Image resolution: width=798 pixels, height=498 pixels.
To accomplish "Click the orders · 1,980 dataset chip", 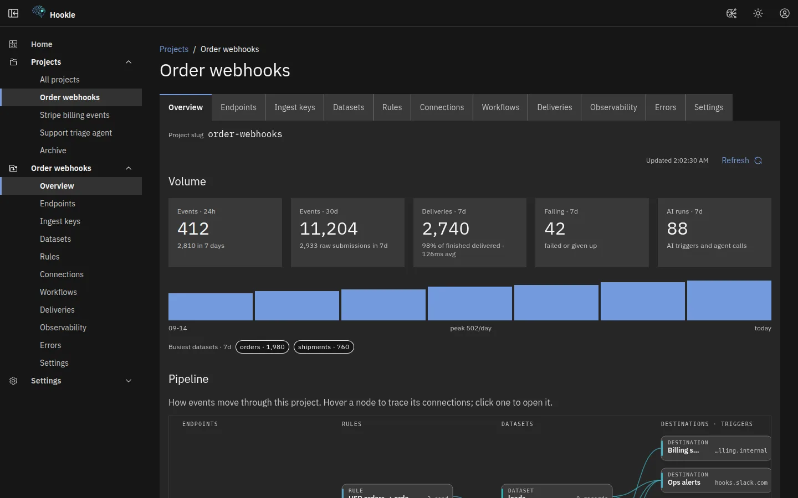I will click(262, 347).
